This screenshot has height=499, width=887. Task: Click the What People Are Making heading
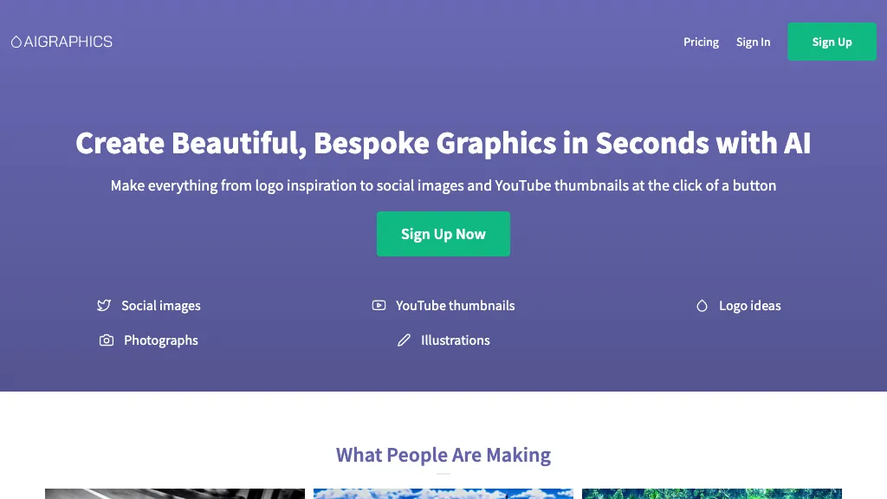[x=443, y=454]
